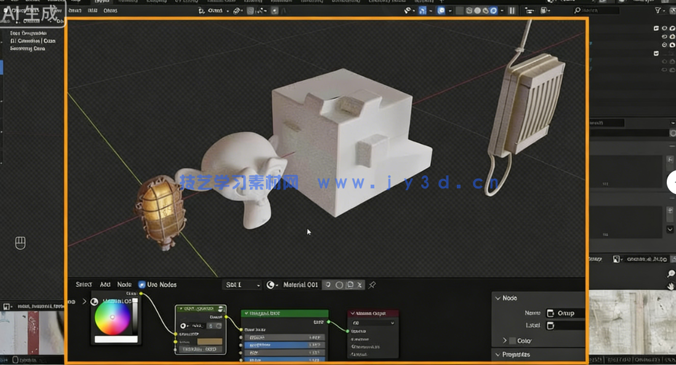This screenshot has height=365, width=676.
Task: Disable an object's camera render toggle in outliner
Action: coord(672,28)
